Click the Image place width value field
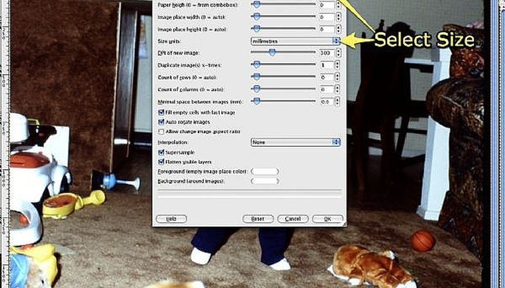The height and width of the screenshot is (288, 505). (326, 17)
